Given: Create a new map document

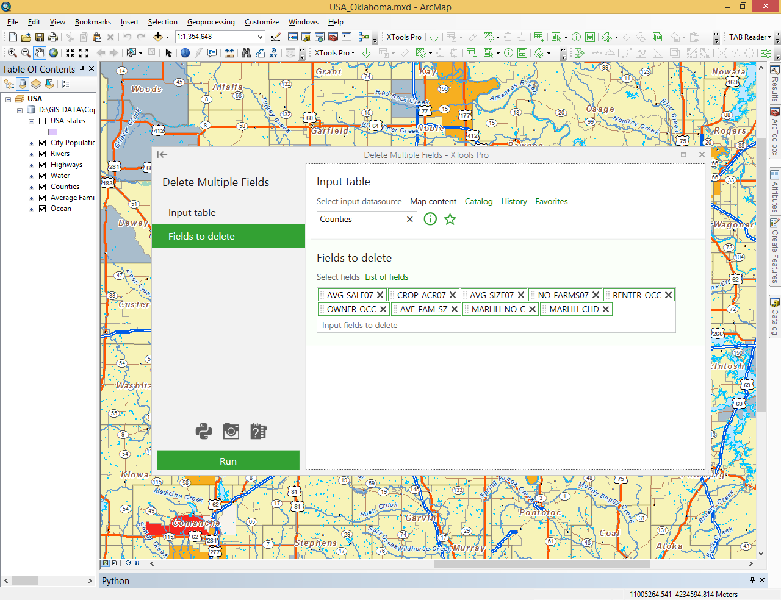Looking at the screenshot, I should point(13,37).
